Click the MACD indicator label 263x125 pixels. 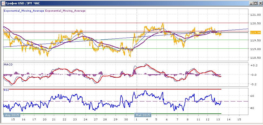(x=7, y=64)
